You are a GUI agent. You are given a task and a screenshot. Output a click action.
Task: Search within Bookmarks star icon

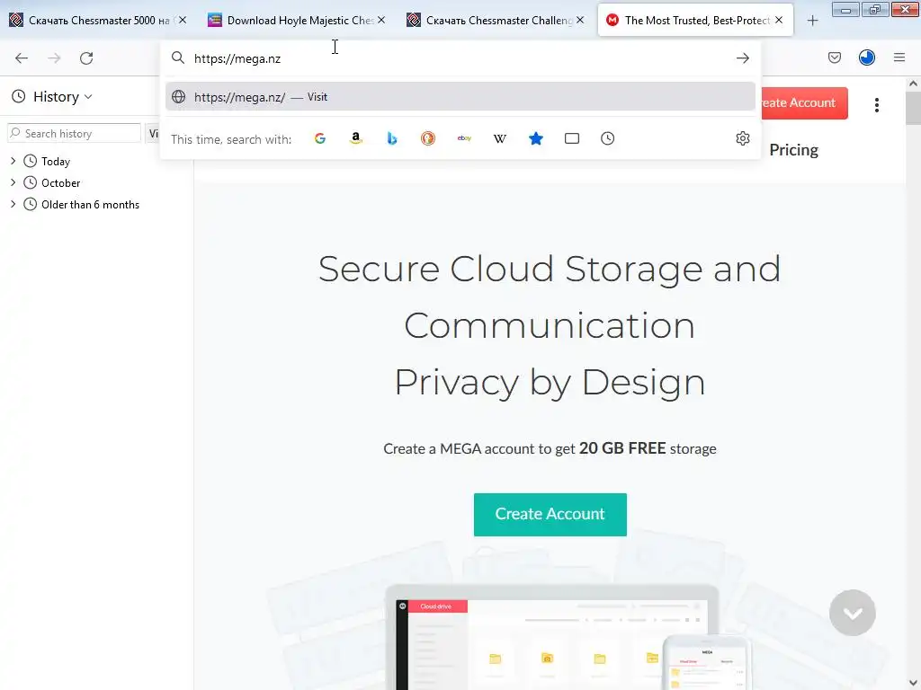tap(536, 138)
